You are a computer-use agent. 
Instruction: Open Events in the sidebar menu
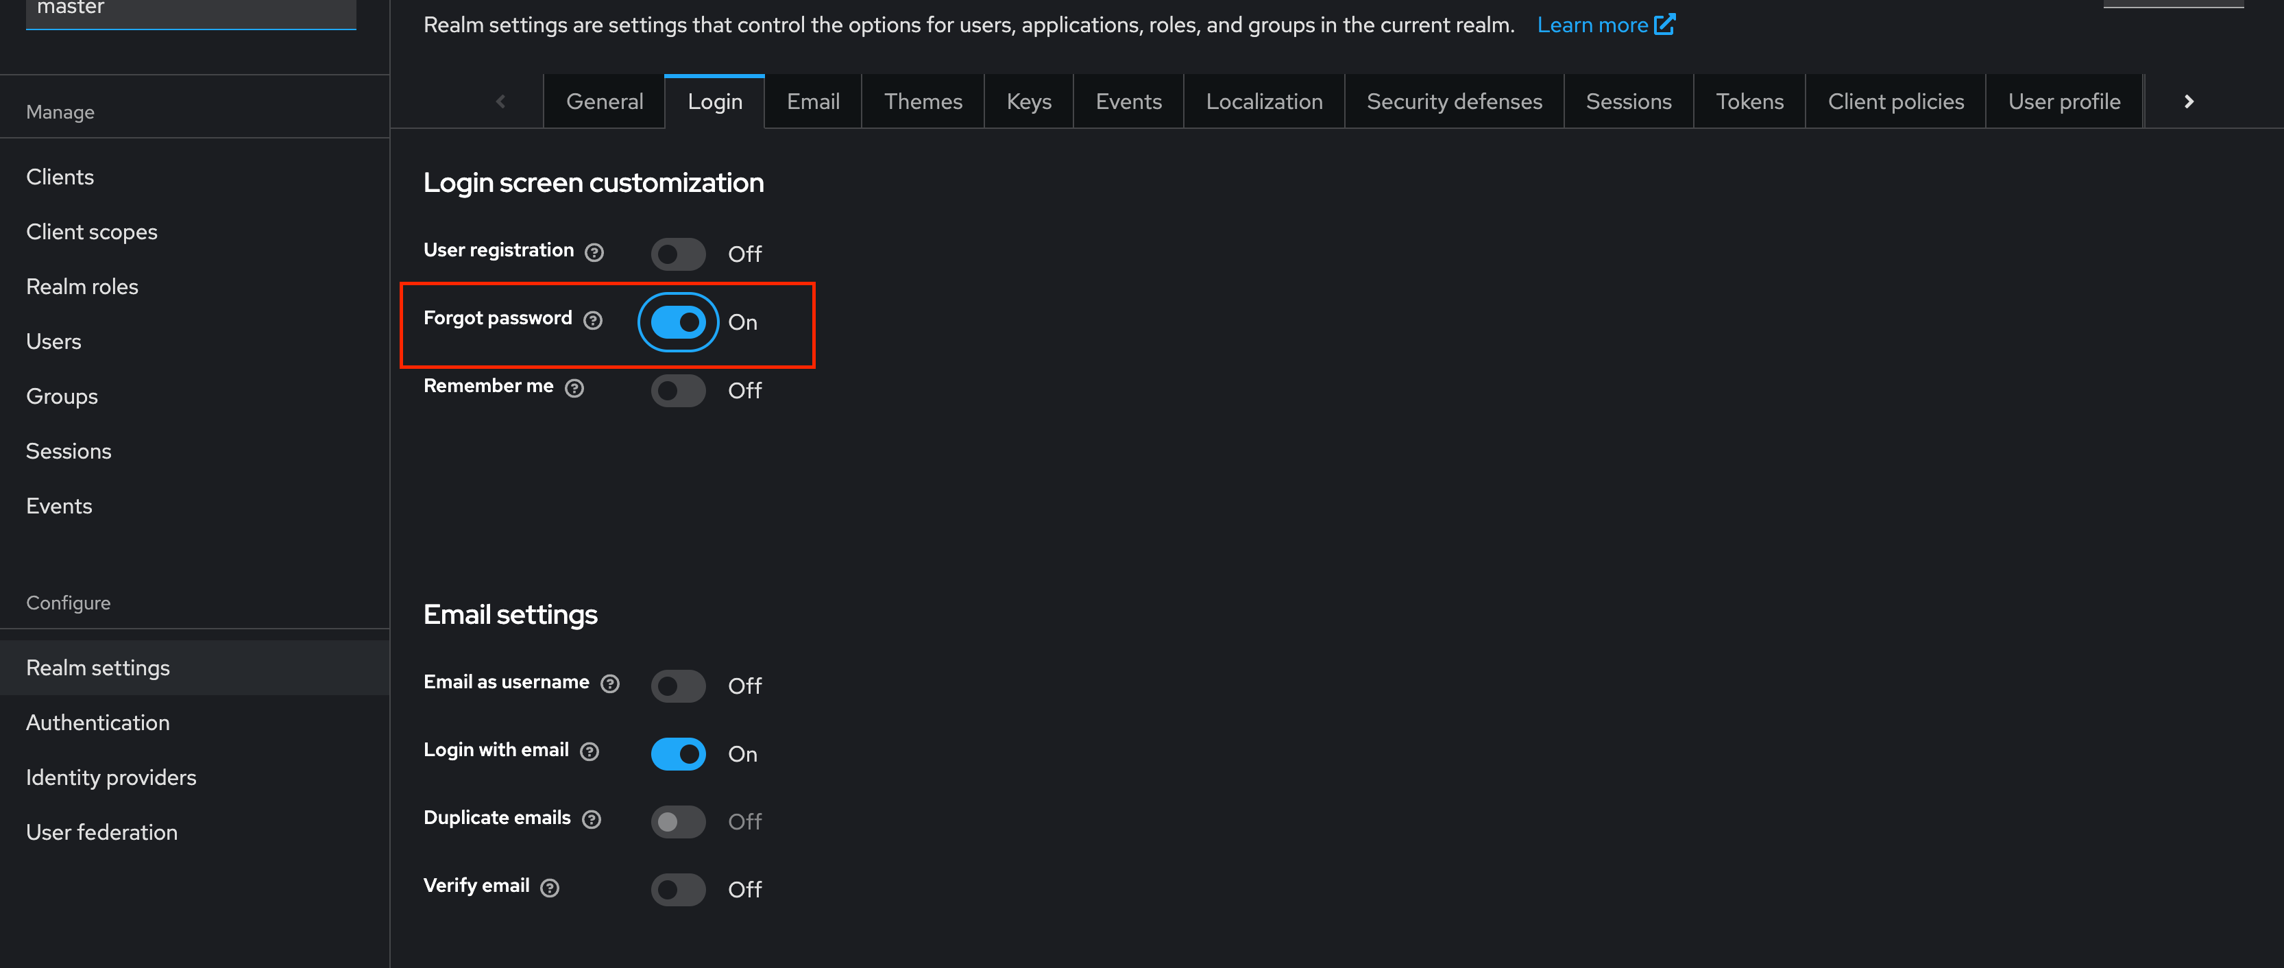coord(194,506)
